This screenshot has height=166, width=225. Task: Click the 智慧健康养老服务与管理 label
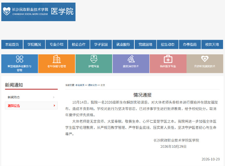[x=20, y=68]
